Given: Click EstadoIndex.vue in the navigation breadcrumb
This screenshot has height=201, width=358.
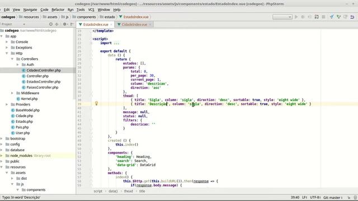Looking at the screenshot, I should click(134, 17).
